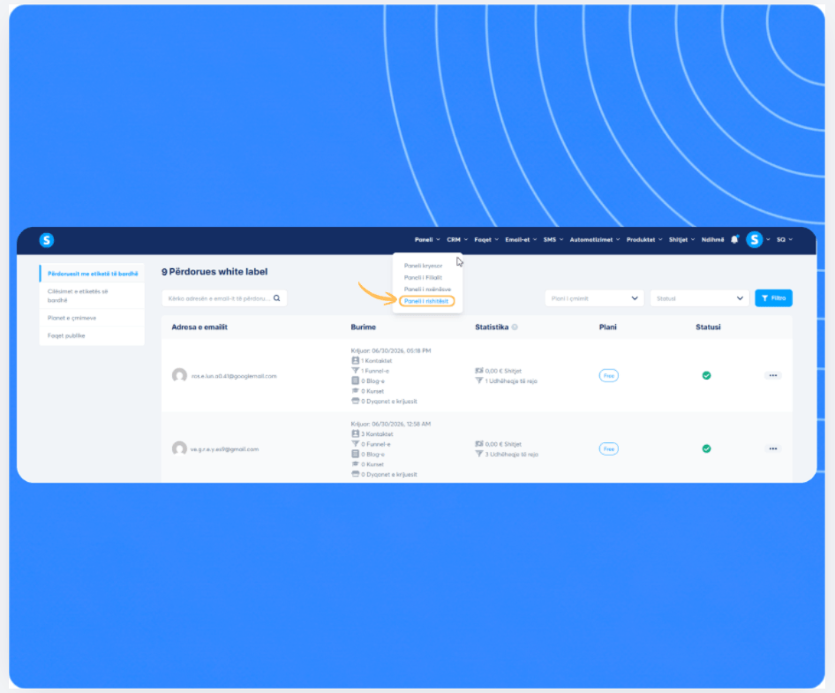Click 'Krijuar: 06/30/2026, 12:58 AM' text
Viewport: 835px width, 693px height.
[x=391, y=424]
